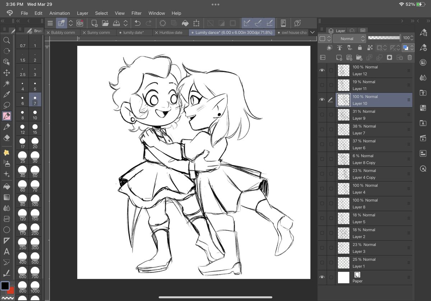Add a new raster layer
431x301 pixels.
tap(339, 57)
